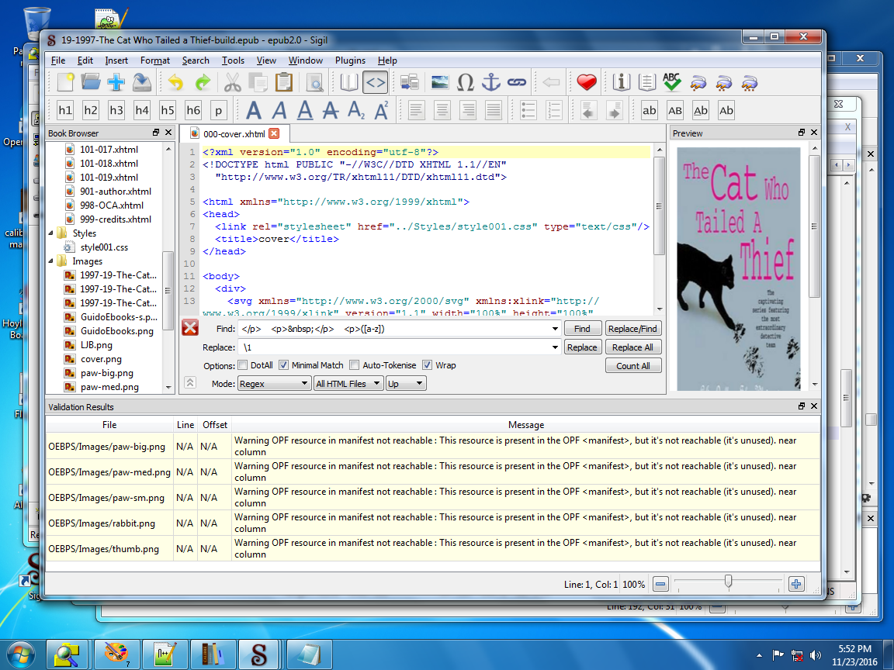Image resolution: width=894 pixels, height=670 pixels.
Task: Enable the DotAll checkbox
Action: (x=243, y=365)
